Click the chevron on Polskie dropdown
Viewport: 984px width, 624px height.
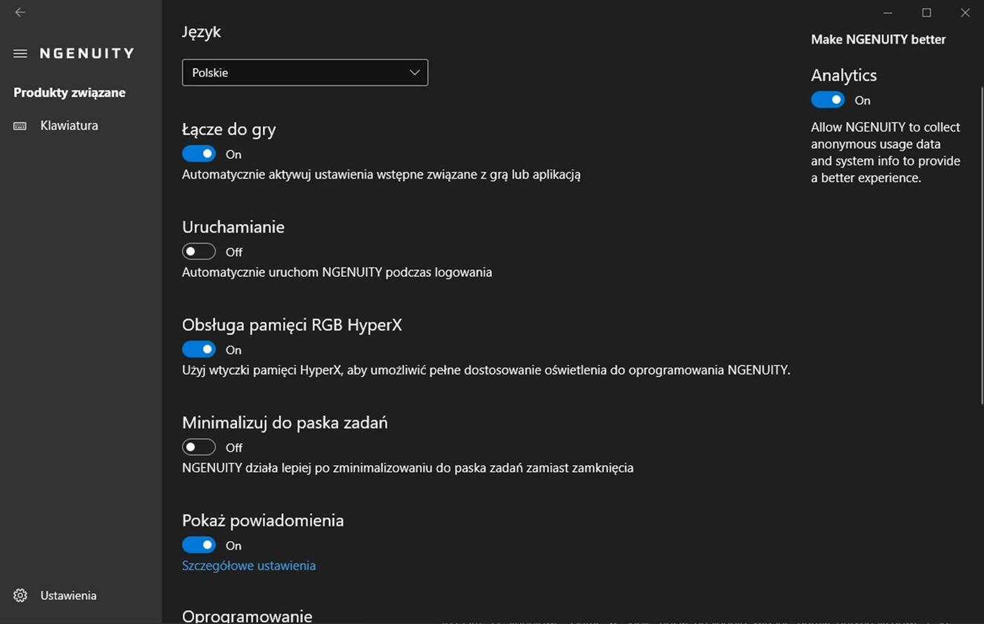click(x=415, y=72)
